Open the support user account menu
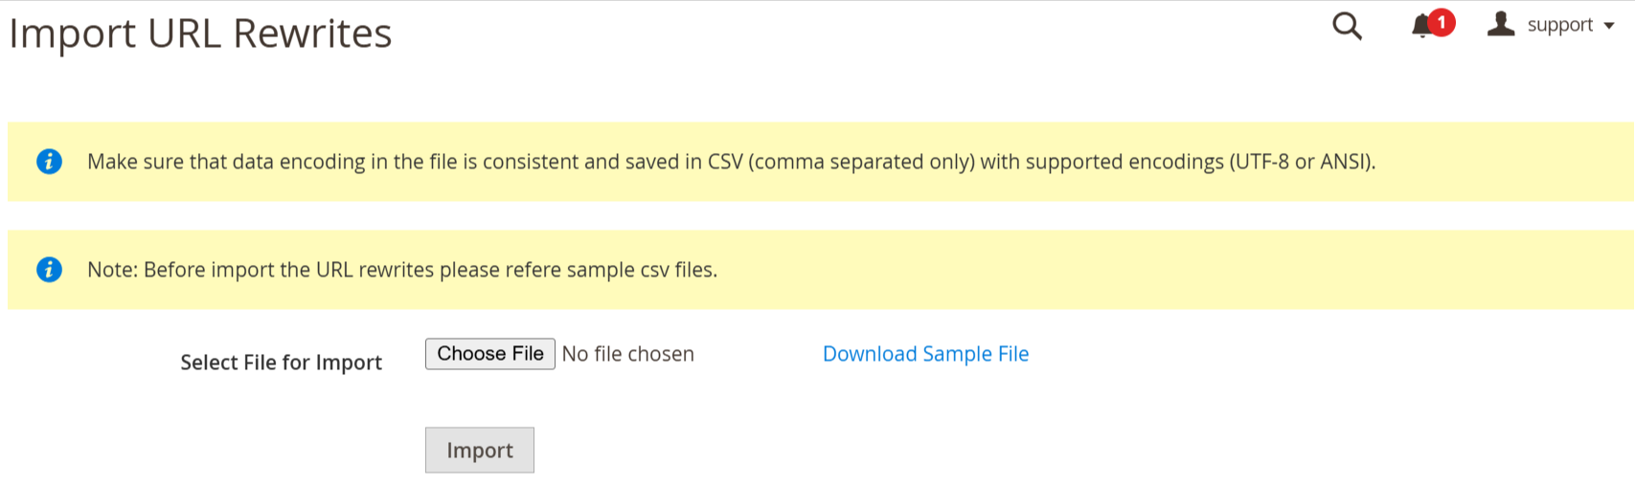The width and height of the screenshot is (1635, 485). 1559,26
